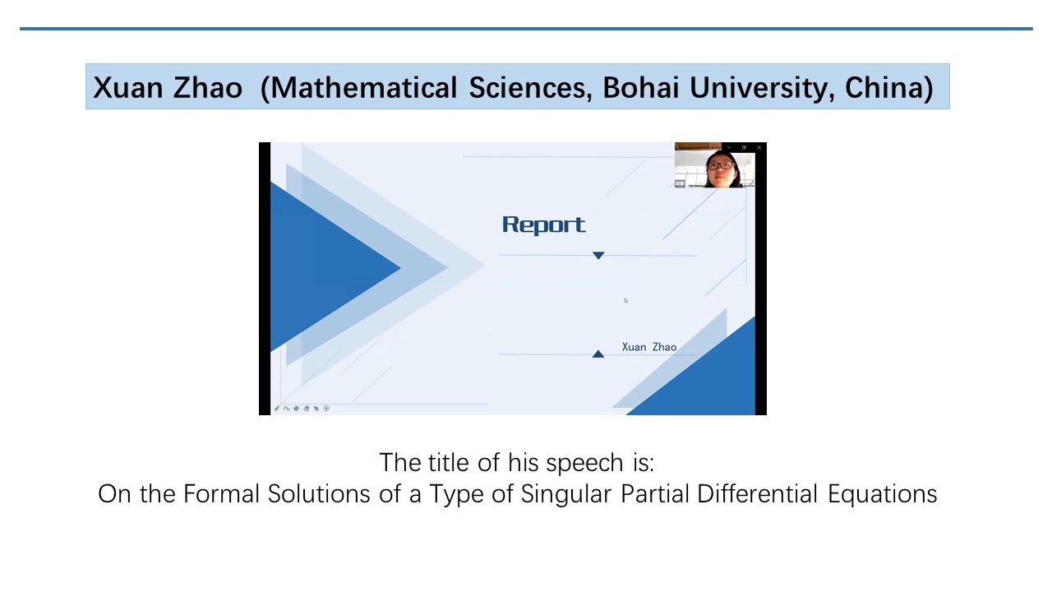The width and height of the screenshot is (1052, 592).
Task: Click the upward triangle near Xuan Zhao
Action: click(598, 354)
